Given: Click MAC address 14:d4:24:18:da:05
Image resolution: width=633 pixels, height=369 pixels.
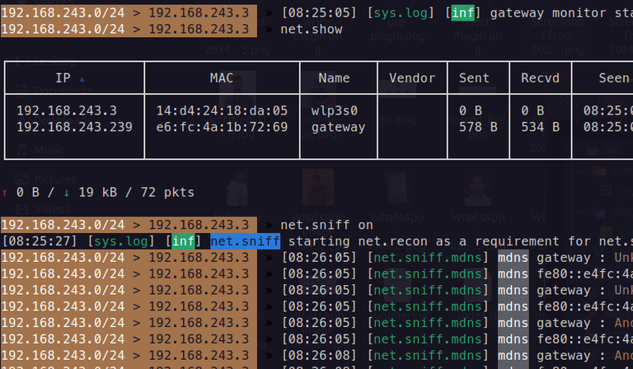Looking at the screenshot, I should [x=222, y=110].
